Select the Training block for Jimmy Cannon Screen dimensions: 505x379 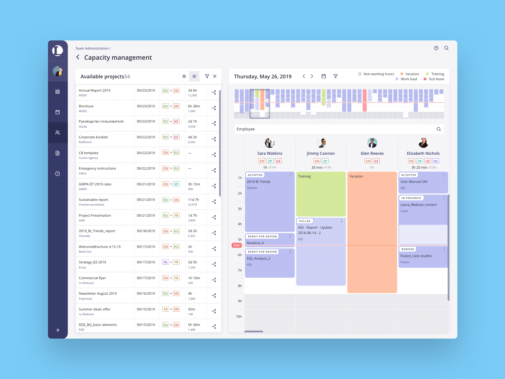point(321,194)
